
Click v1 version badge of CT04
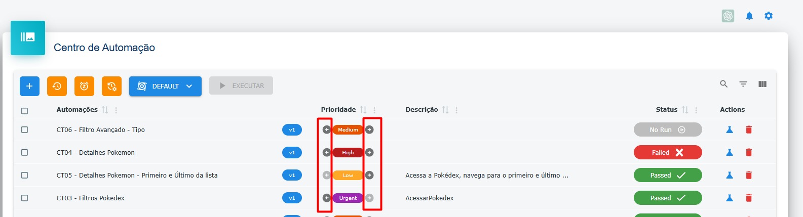(292, 153)
